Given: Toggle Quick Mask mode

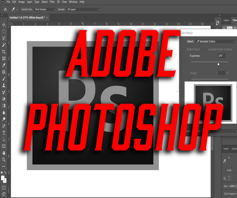Looking at the screenshot, I should click(4, 188).
